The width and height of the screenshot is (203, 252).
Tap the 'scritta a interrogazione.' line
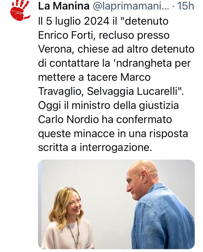coord(95,147)
